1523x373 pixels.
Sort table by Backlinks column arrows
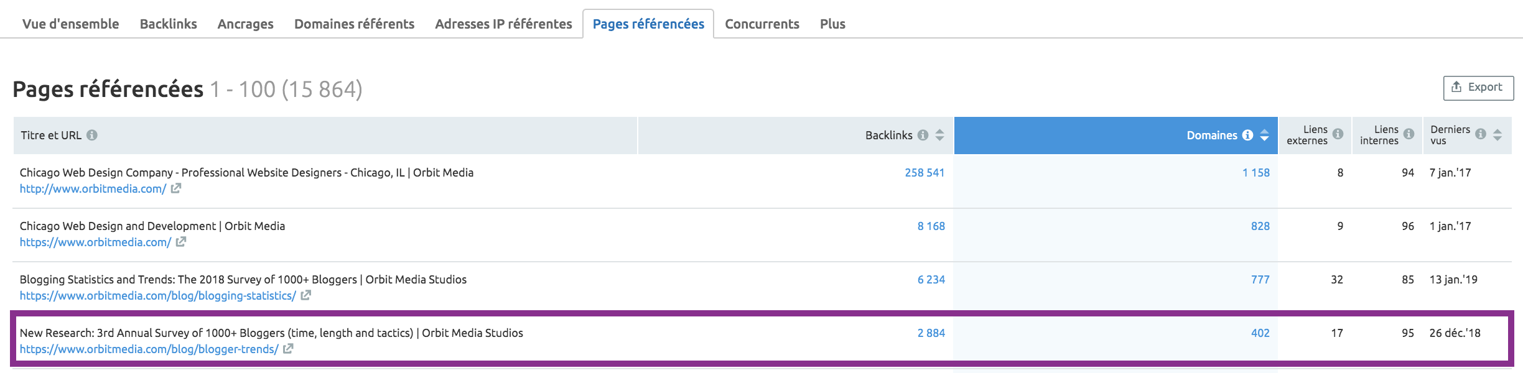[x=939, y=135]
